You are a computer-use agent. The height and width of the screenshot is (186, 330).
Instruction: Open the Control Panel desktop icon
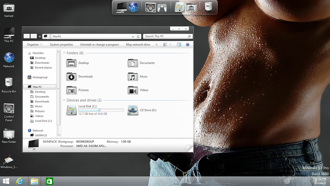click(9, 113)
